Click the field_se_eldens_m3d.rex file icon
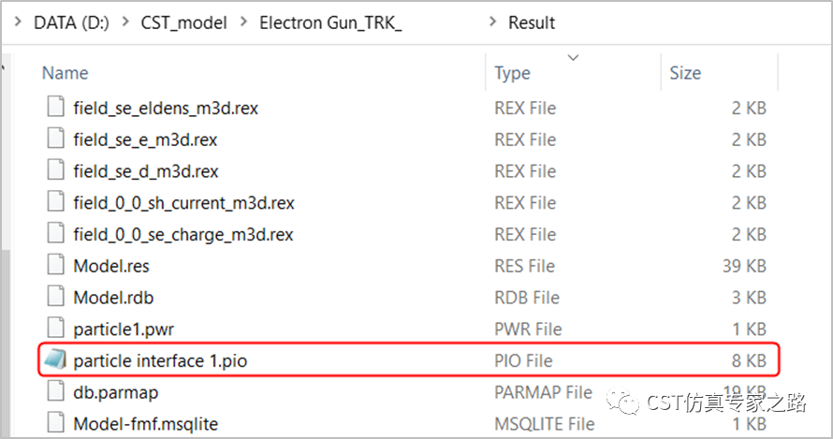The height and width of the screenshot is (439, 833). click(x=56, y=107)
